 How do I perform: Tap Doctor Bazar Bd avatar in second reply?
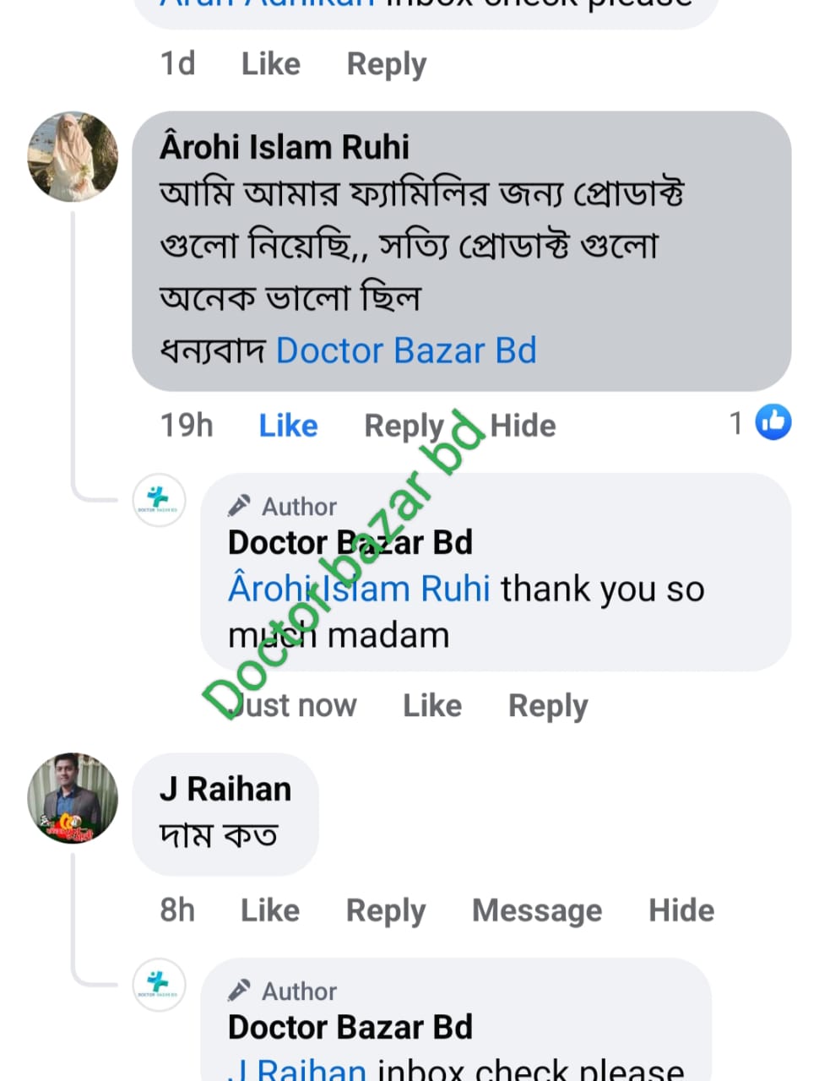159,985
